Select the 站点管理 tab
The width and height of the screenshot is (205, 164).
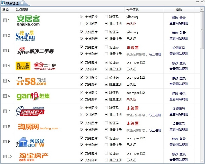(x=12, y=3)
